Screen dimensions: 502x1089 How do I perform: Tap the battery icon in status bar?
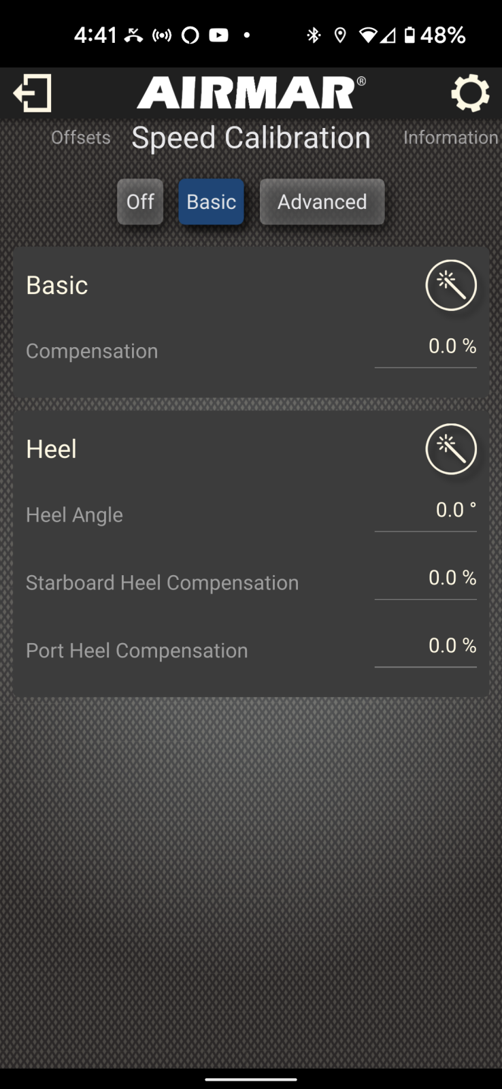click(x=409, y=35)
